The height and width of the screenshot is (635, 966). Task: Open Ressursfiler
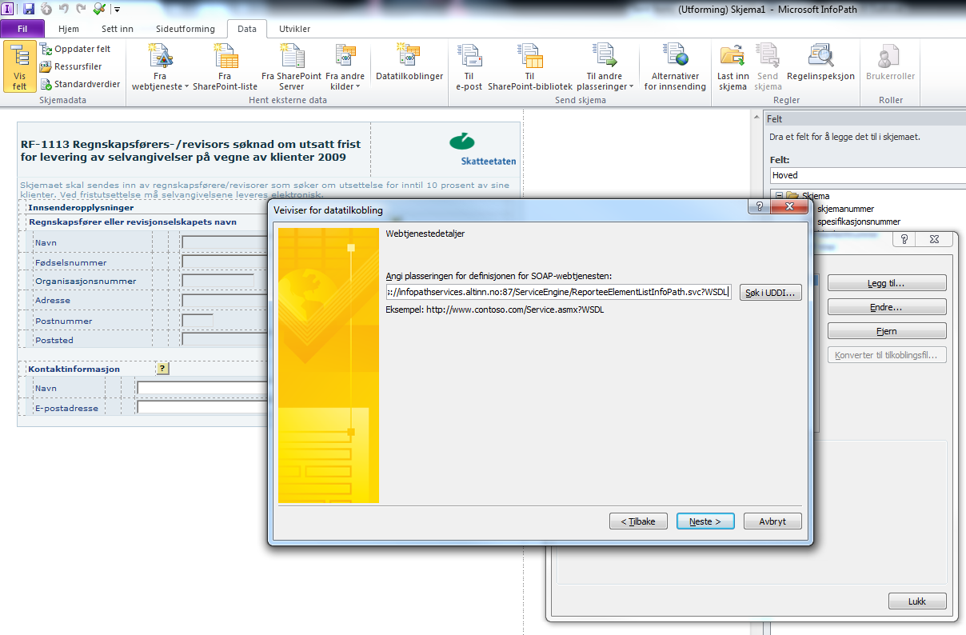70,66
